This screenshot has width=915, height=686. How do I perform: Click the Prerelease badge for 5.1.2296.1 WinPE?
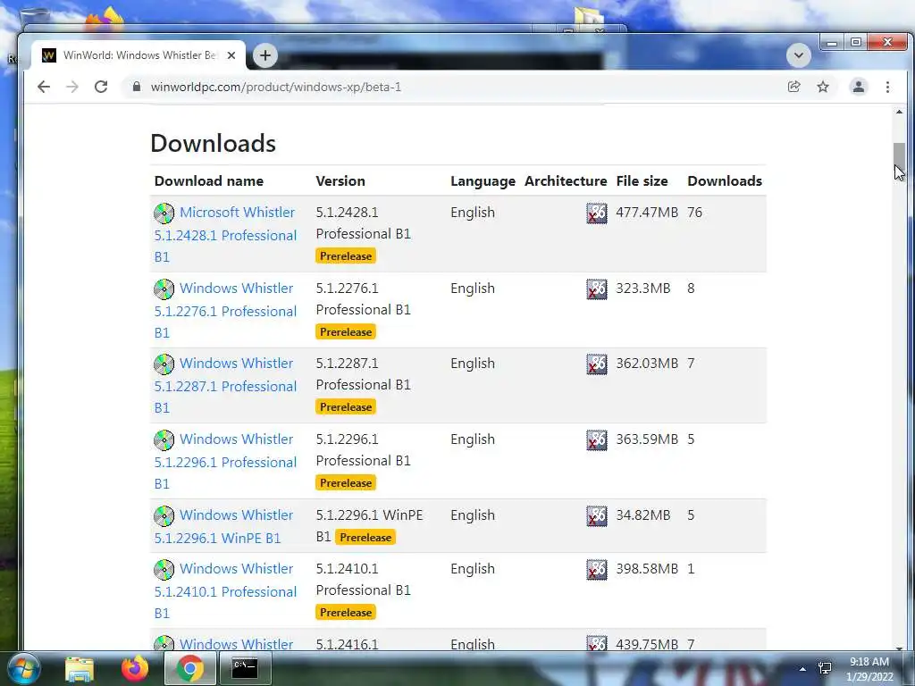(365, 537)
